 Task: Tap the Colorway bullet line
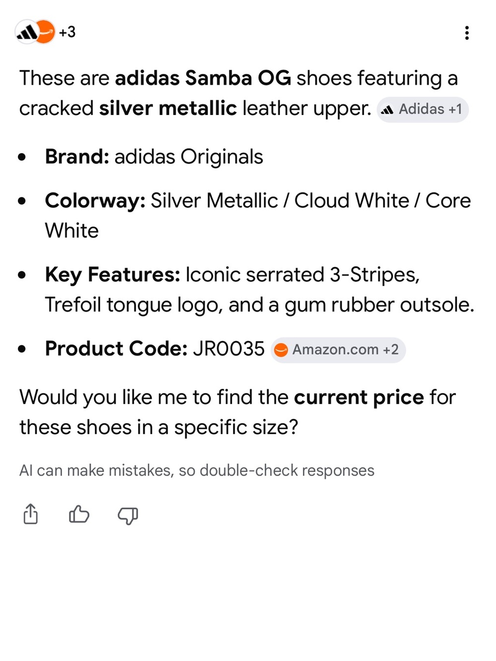tap(258, 216)
